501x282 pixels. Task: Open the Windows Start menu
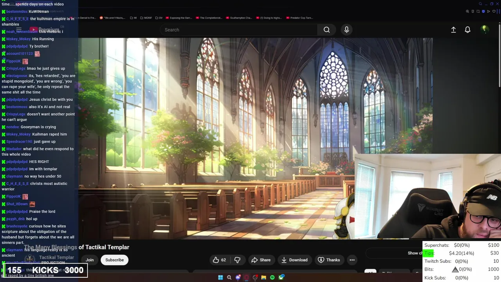pyautogui.click(x=220, y=277)
